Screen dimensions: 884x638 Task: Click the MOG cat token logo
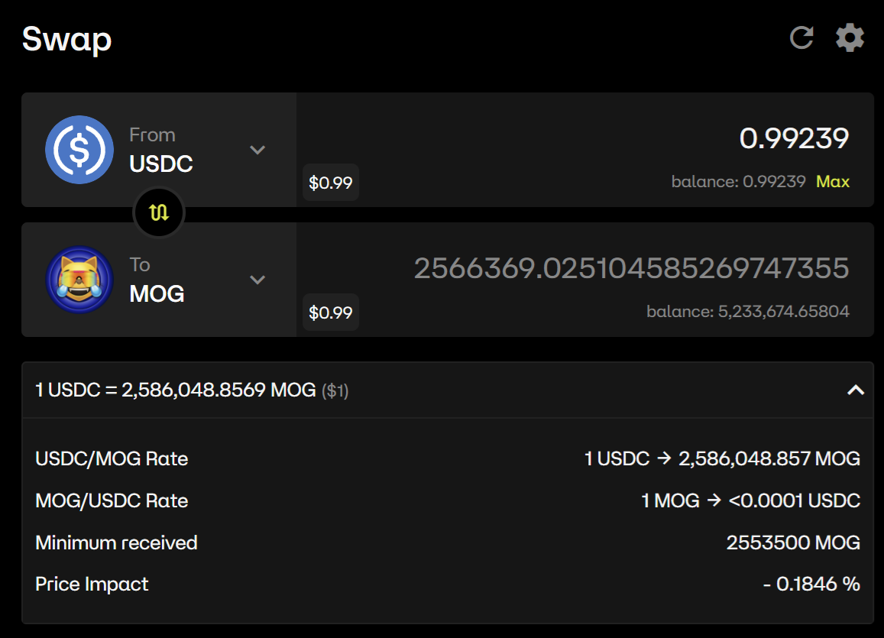click(x=79, y=280)
